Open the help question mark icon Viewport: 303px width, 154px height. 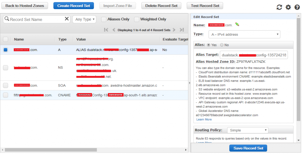(297, 7)
